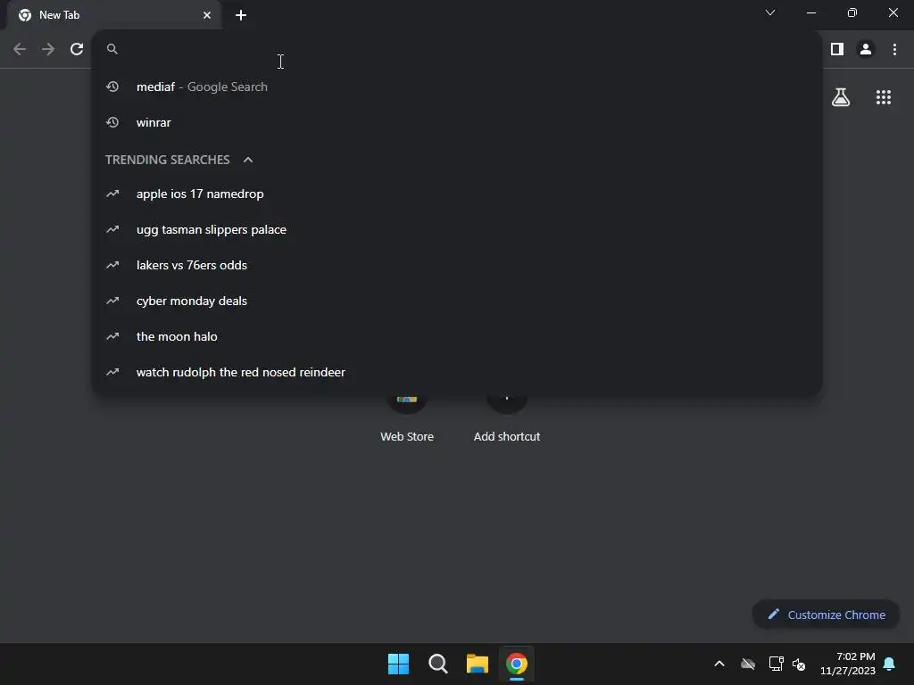Image resolution: width=914 pixels, height=685 pixels.
Task: Reload the page with the refresh icon
Action: pyautogui.click(x=77, y=49)
